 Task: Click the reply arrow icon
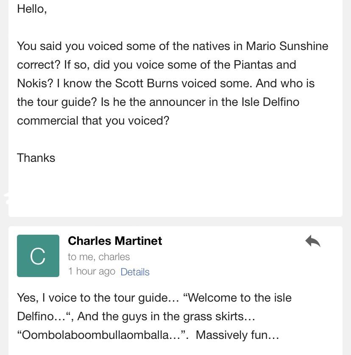[x=312, y=241]
